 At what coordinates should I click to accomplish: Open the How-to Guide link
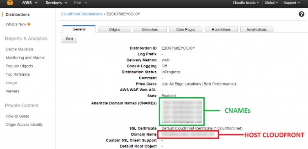tap(18, 116)
